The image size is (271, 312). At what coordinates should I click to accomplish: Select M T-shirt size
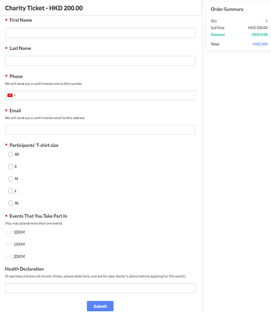point(11,179)
